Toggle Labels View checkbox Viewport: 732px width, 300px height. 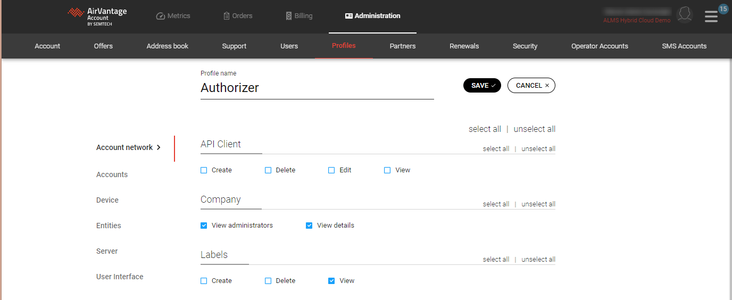pyautogui.click(x=331, y=281)
